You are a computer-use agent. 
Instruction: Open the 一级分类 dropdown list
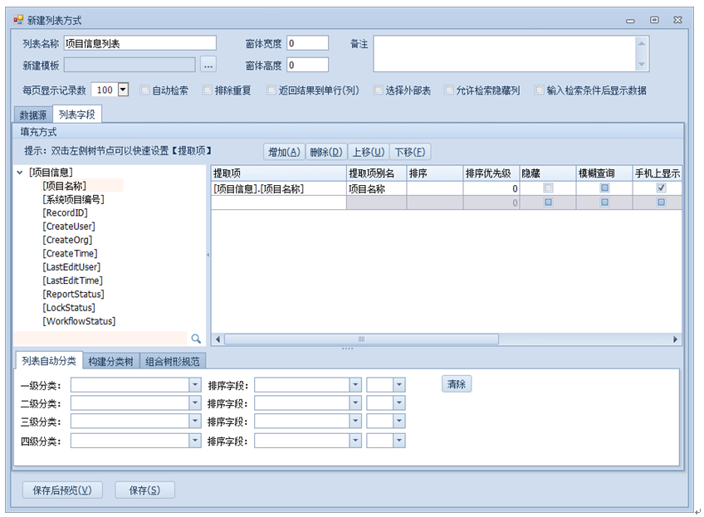pos(195,385)
